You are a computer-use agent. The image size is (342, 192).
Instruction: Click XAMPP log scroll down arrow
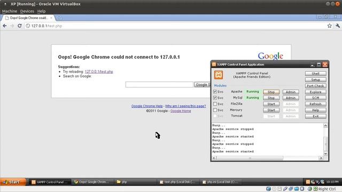coord(325,154)
